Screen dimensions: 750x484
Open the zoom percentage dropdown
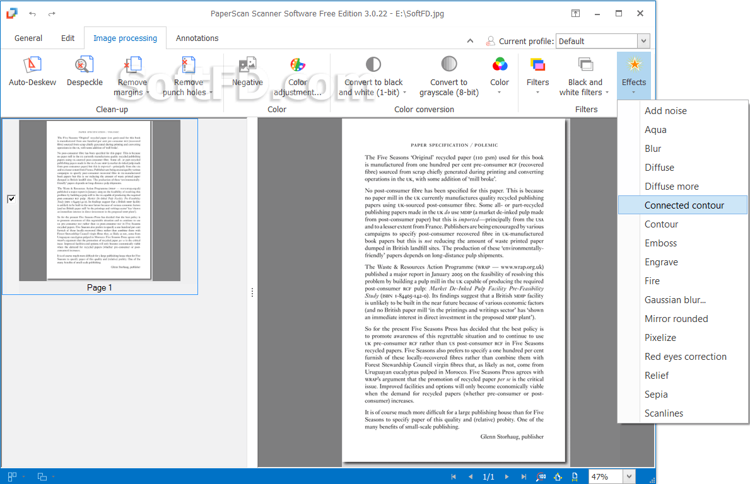click(x=629, y=476)
